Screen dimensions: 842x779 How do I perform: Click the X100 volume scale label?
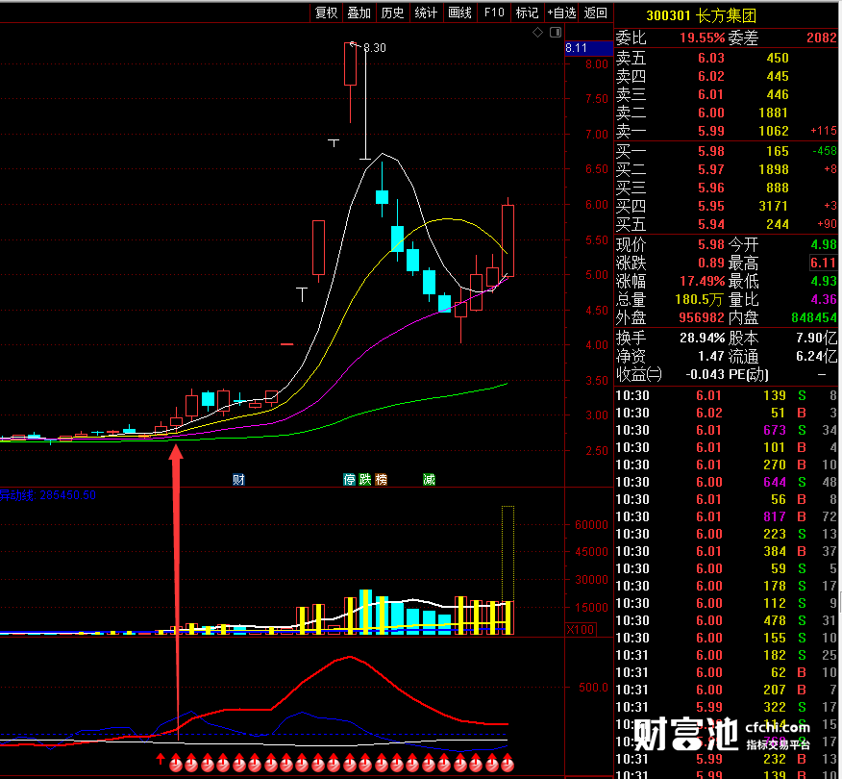[x=581, y=629]
